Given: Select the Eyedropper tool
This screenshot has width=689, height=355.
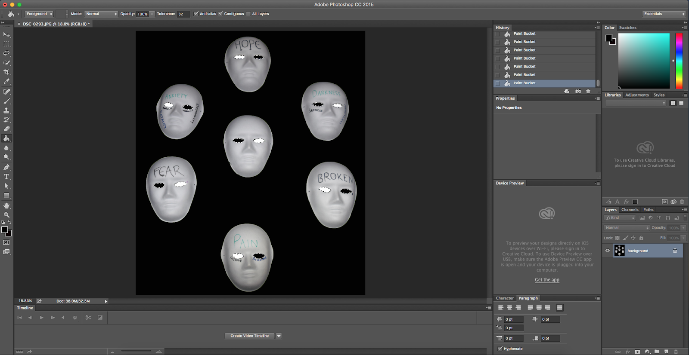Looking at the screenshot, I should 6,82.
